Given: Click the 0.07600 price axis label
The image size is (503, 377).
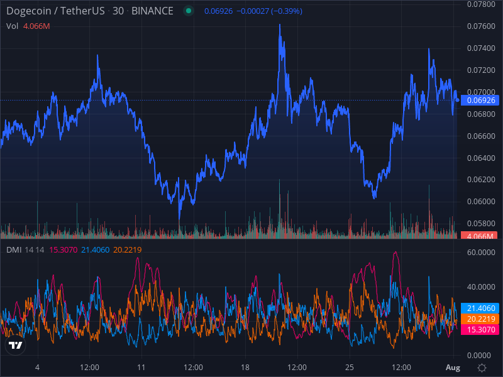Looking at the screenshot, I should [481, 26].
